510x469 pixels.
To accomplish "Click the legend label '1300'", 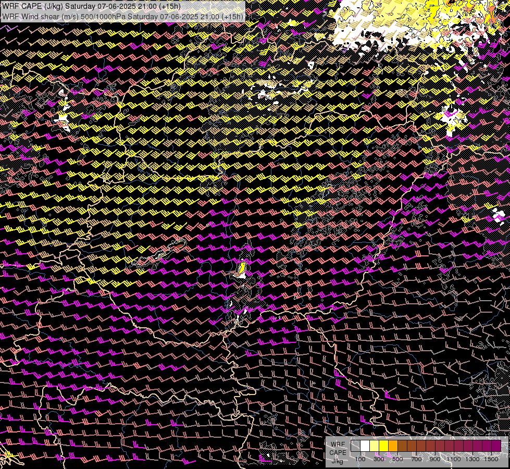I will point(472,459).
